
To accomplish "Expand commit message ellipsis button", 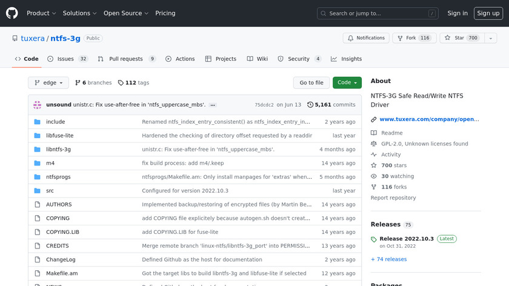I will click(213, 105).
